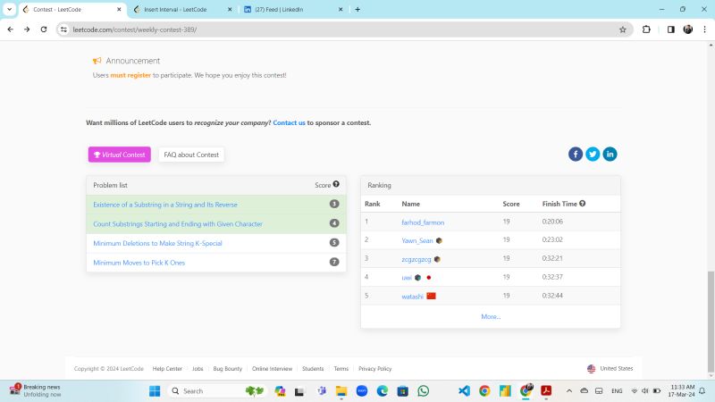Open the Chrome side panel icon
The image size is (715, 402).
[671, 29]
